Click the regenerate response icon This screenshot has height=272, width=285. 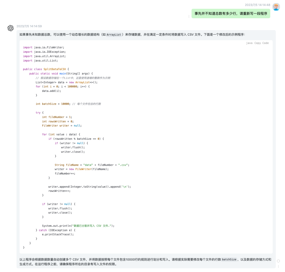pos(278,261)
